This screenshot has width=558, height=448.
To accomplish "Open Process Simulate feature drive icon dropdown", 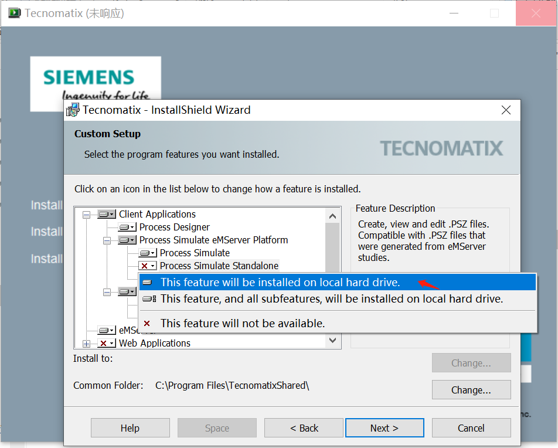I will (x=148, y=253).
